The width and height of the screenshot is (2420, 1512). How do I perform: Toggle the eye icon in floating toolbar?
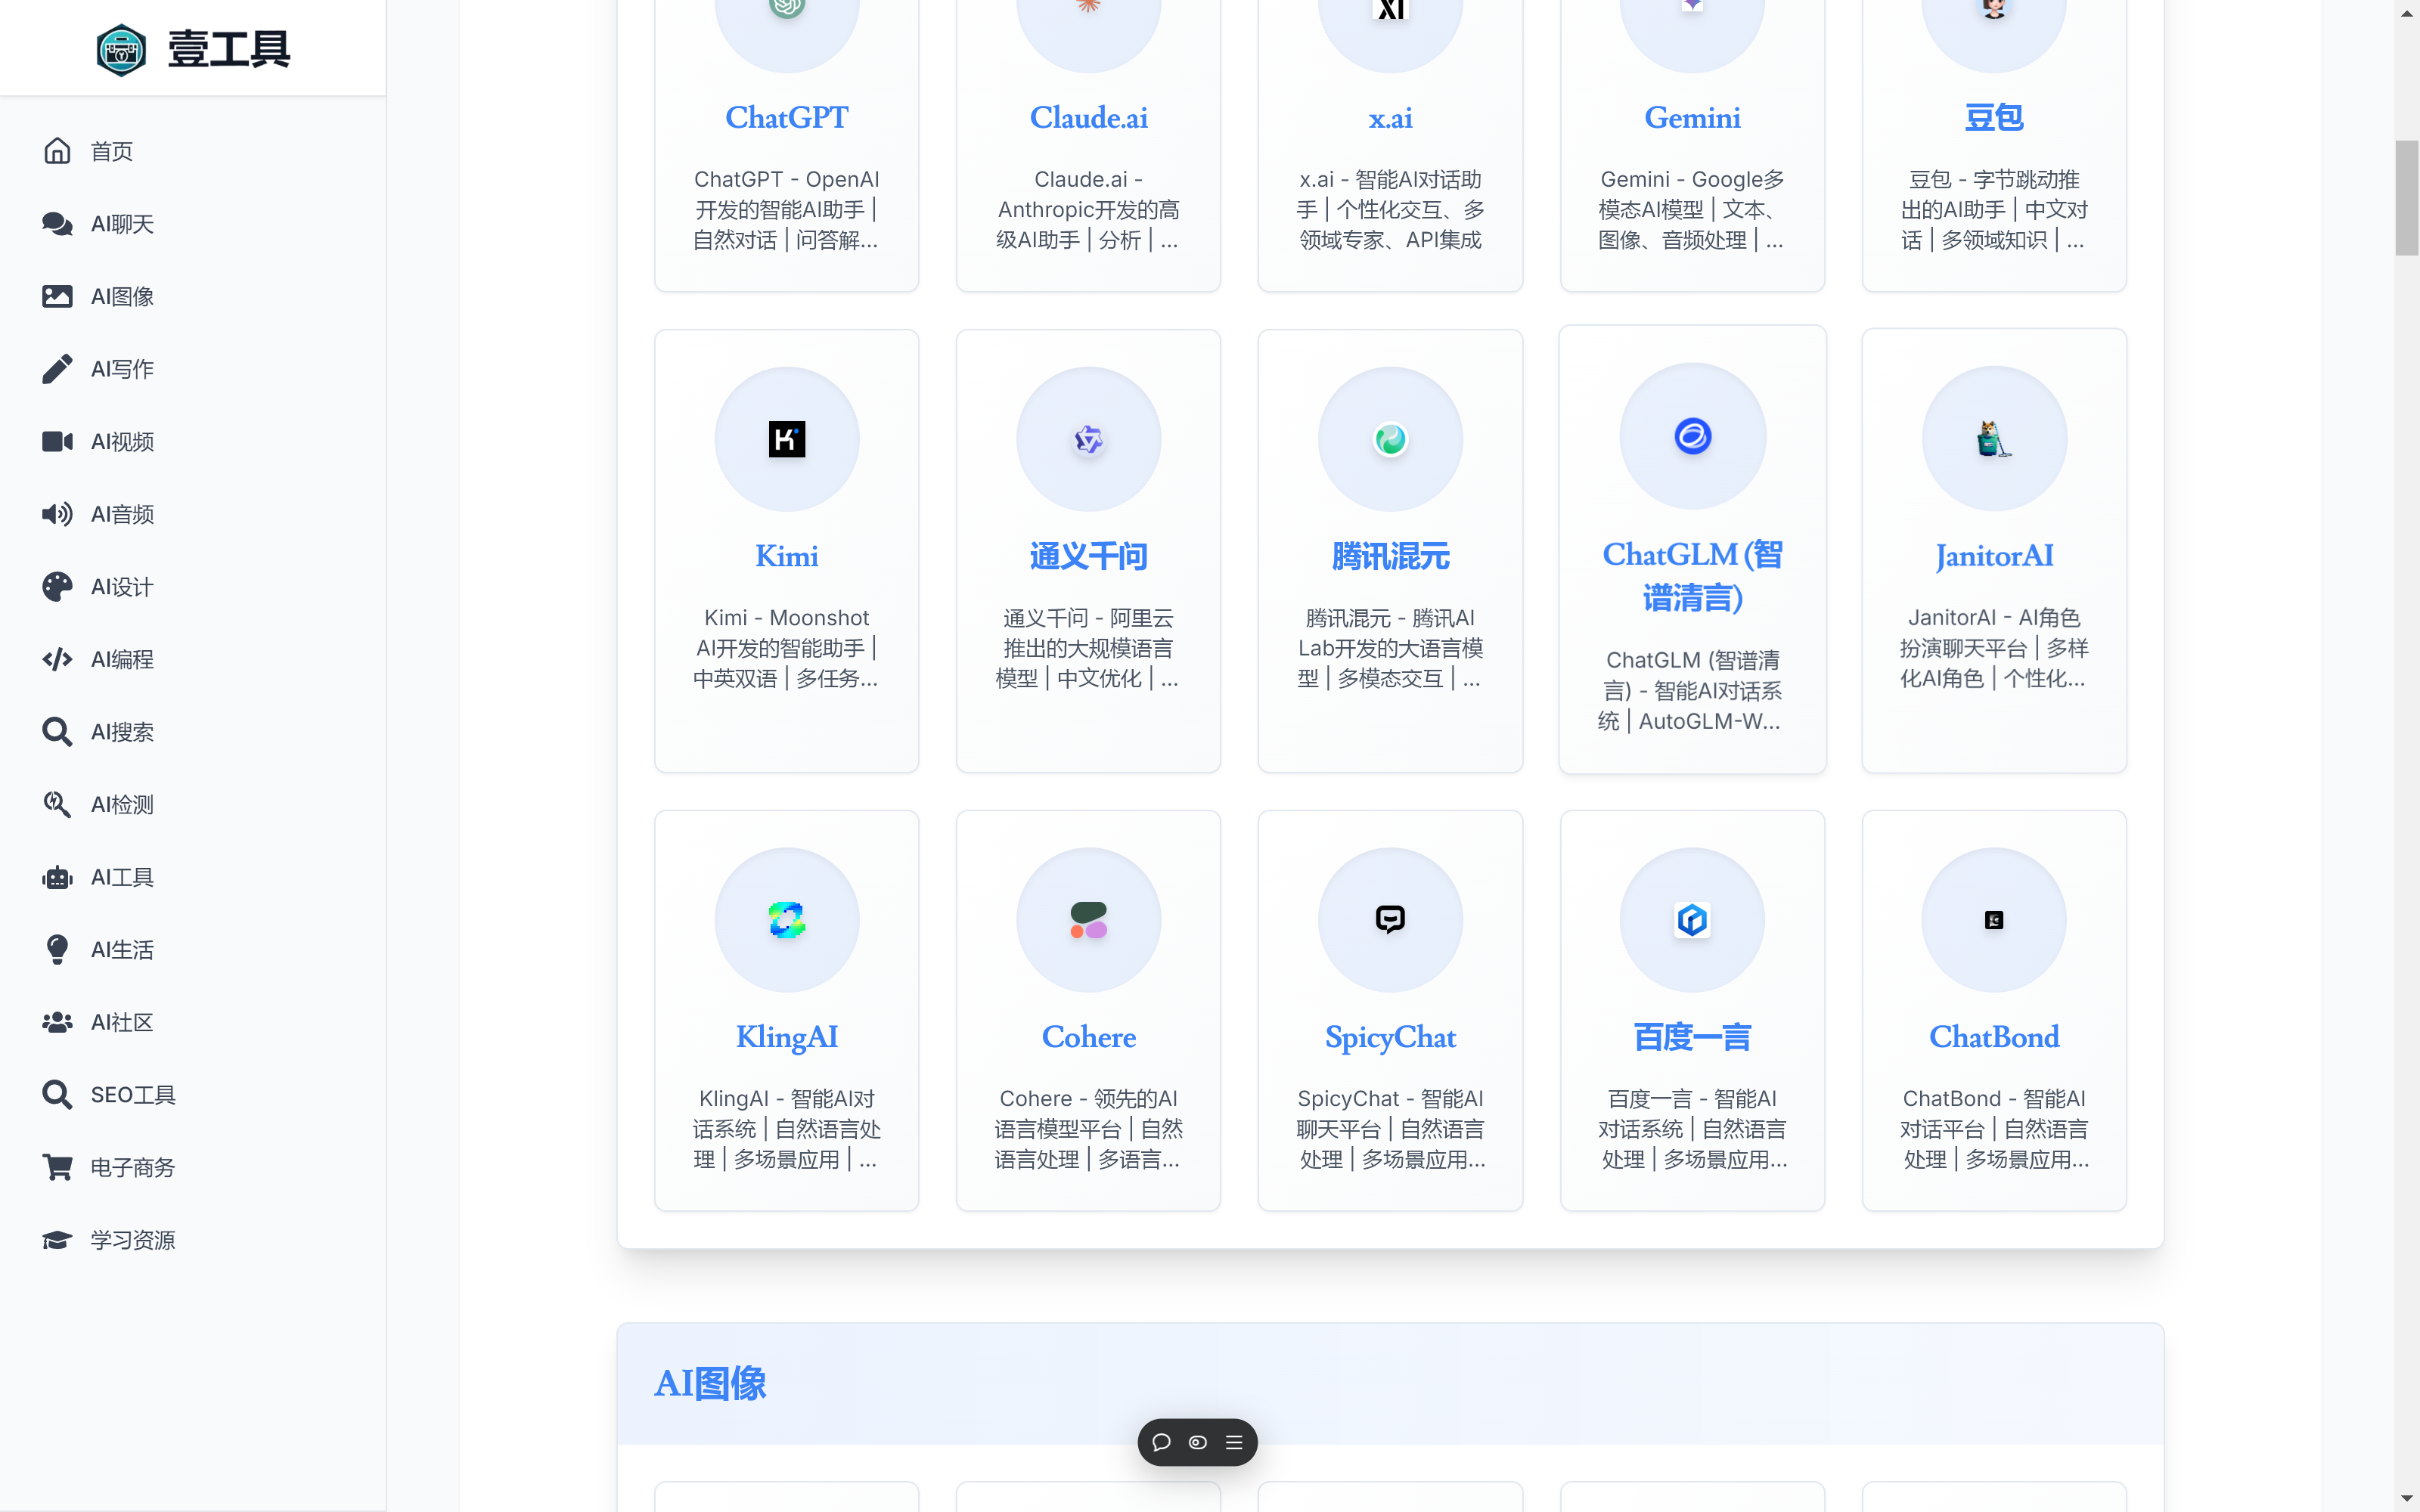(1197, 1442)
